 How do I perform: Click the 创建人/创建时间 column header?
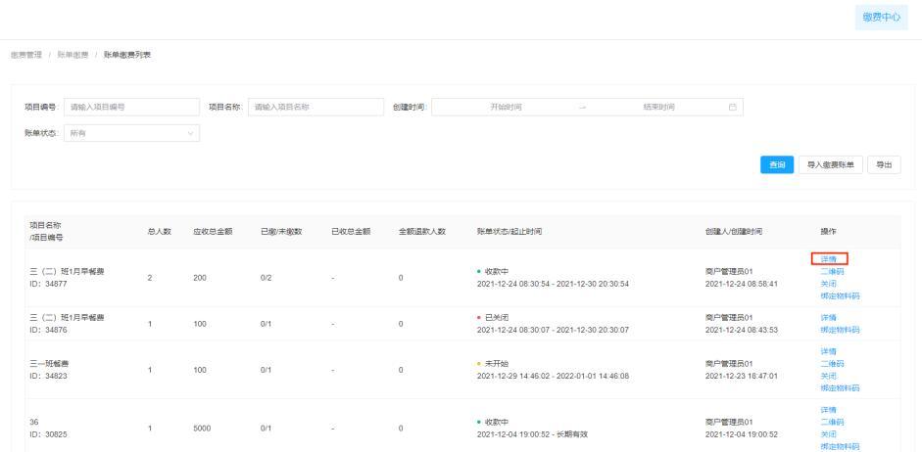(733, 231)
